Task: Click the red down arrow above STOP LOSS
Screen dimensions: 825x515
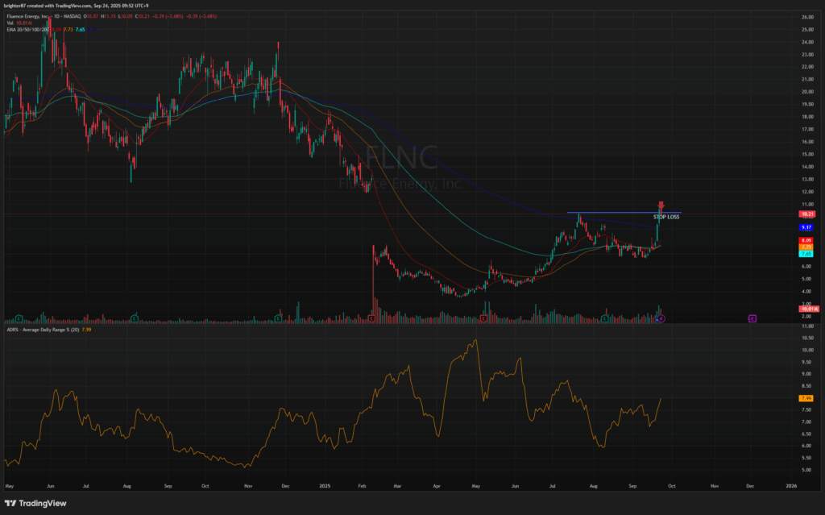Action: (x=661, y=206)
